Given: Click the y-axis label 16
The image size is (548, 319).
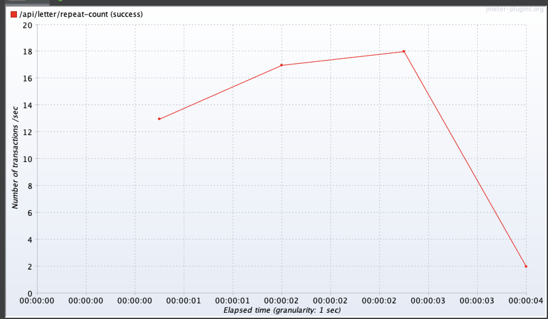Looking at the screenshot, I should (28, 78).
